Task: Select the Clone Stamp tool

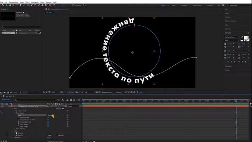Action: click(43, 5)
